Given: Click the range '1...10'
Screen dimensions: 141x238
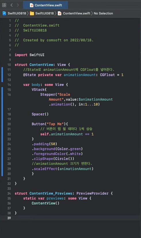Looking at the screenshot, I should [x=91, y=104].
